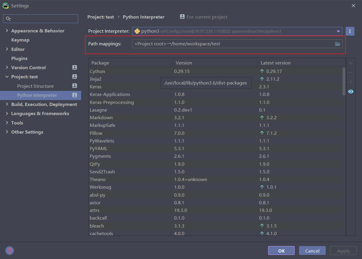Image resolution: width=362 pixels, height=259 pixels.
Task: Select Keymap in settings tree
Action: click(x=20, y=40)
